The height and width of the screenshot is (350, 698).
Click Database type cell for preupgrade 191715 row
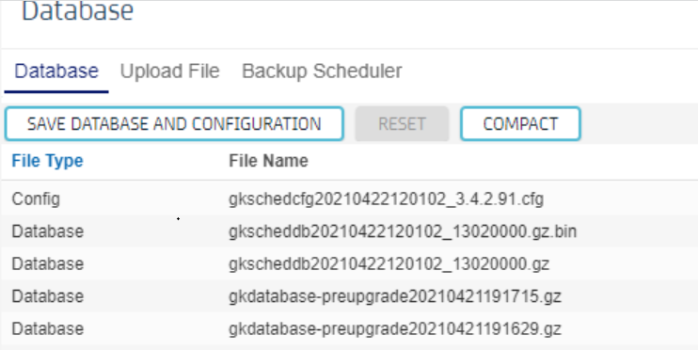click(48, 296)
